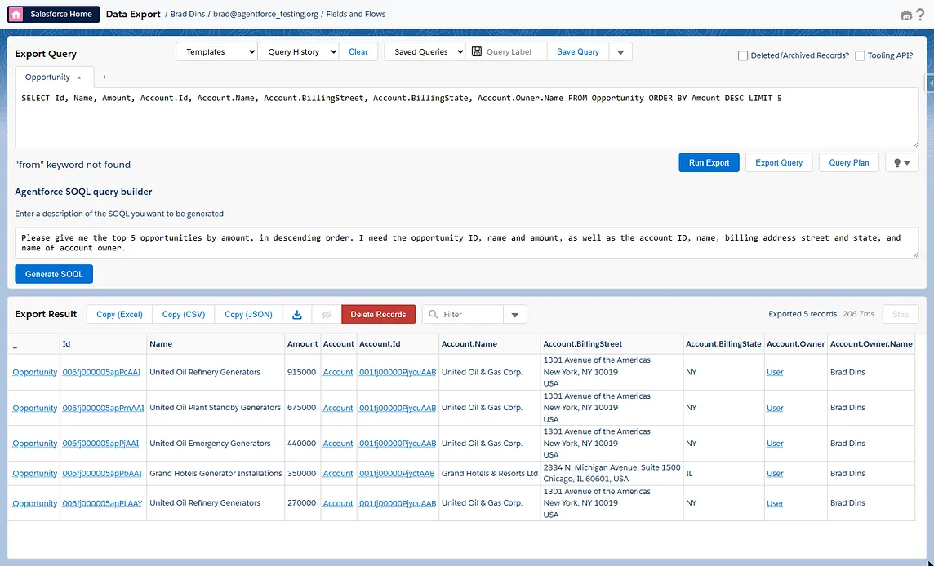Add a new query tab with plus
The width and height of the screenshot is (934, 566).
pyautogui.click(x=104, y=77)
